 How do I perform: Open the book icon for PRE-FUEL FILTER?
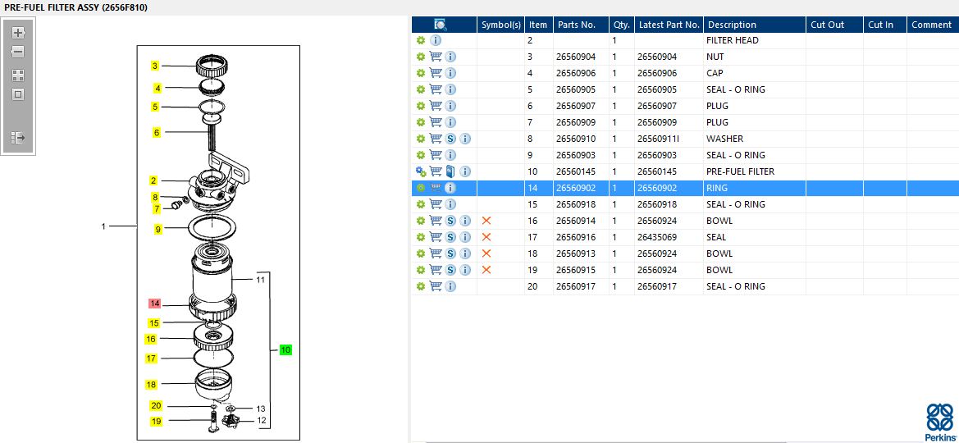pyautogui.click(x=450, y=171)
